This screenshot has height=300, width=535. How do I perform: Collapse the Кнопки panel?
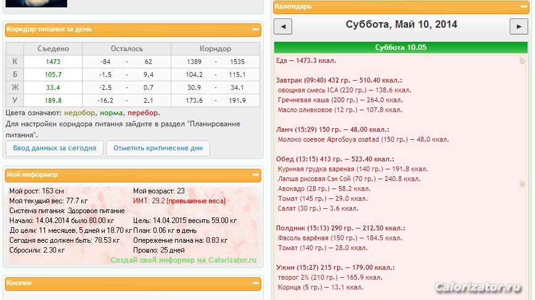click(x=256, y=283)
